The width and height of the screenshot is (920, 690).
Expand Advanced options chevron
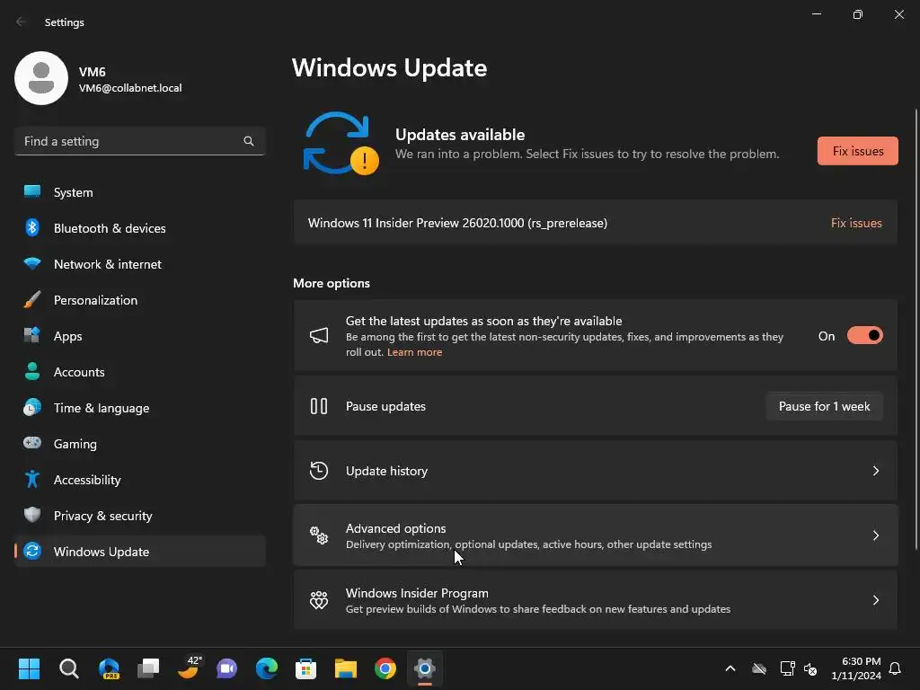point(875,535)
